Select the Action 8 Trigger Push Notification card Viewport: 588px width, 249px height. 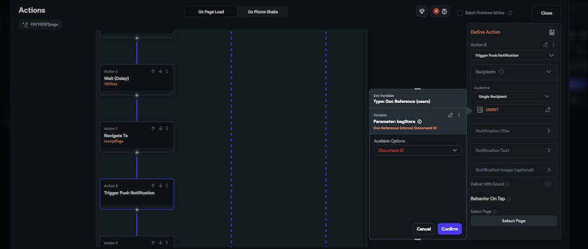coord(136,194)
